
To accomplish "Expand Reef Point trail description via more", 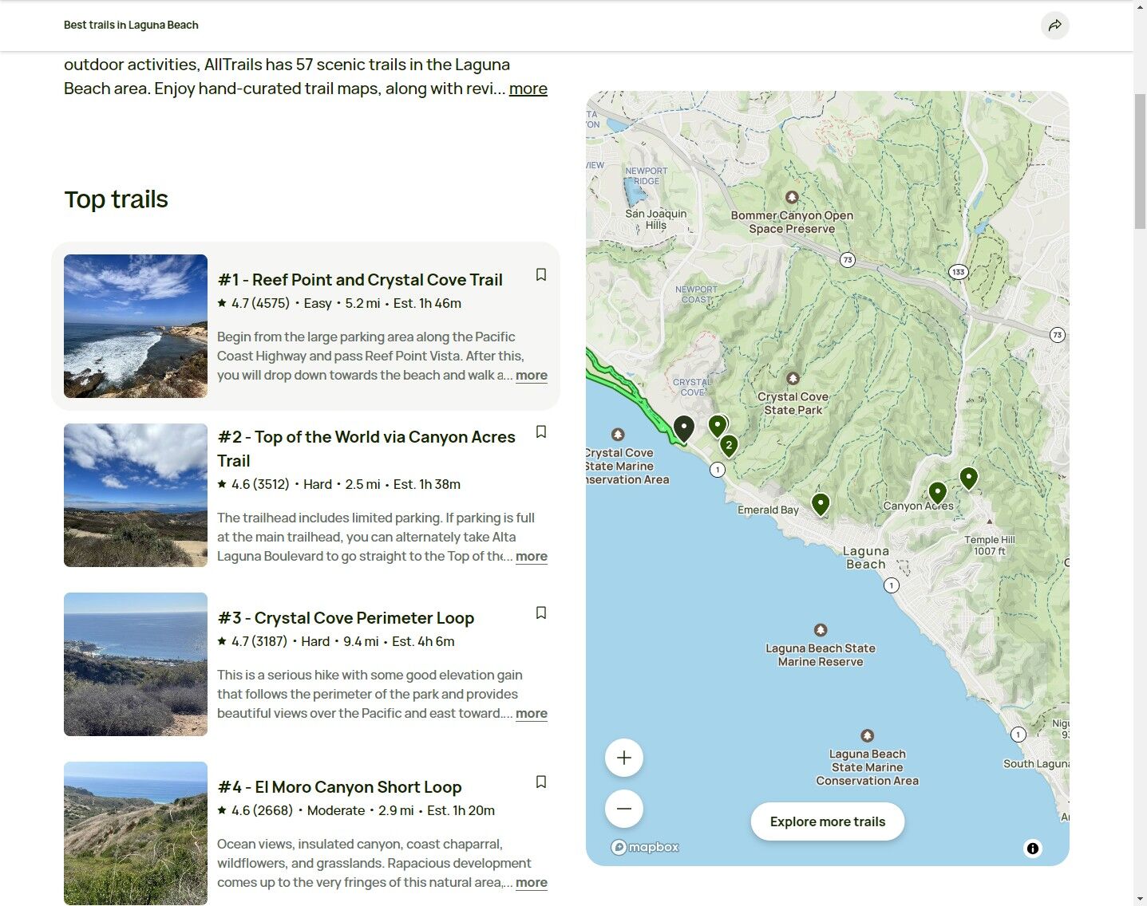I will 532,375.
